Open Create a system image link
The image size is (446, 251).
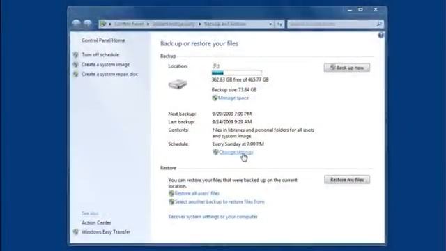pos(105,65)
